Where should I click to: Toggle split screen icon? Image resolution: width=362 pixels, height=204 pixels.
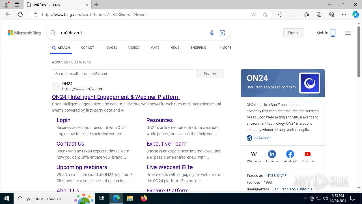(294, 14)
